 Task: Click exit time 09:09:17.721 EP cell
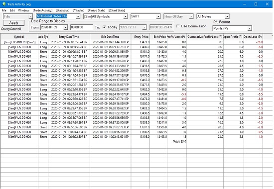coord(110,47)
